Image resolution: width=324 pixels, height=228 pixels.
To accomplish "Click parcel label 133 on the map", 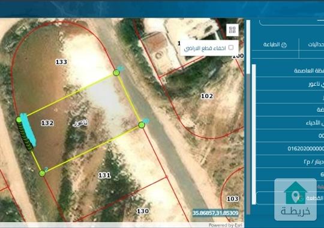I will point(61,62).
